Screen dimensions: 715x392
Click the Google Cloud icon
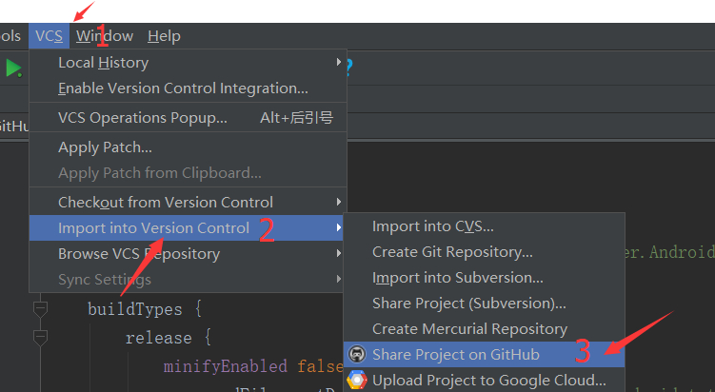coord(357,381)
